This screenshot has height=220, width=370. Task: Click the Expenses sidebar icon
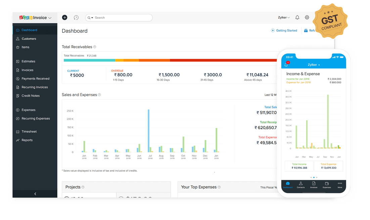tap(18, 110)
